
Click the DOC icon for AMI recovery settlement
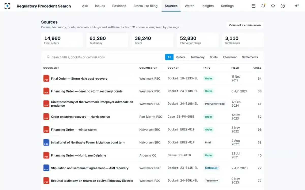pyautogui.click(x=46, y=168)
